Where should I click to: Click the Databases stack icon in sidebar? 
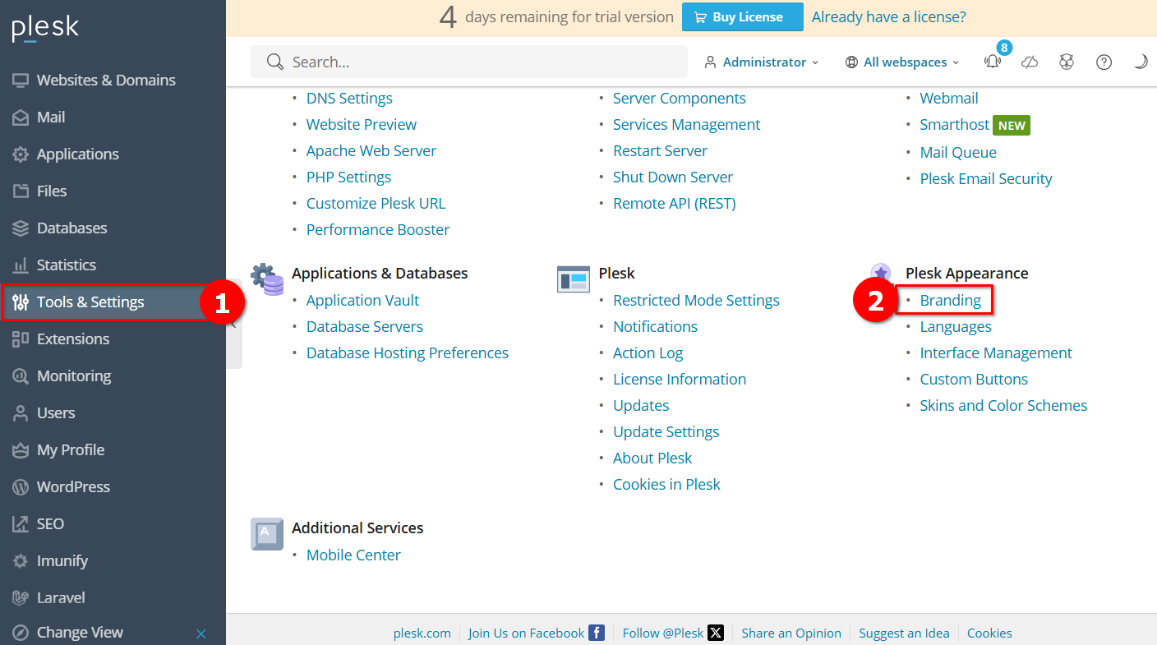(x=21, y=228)
